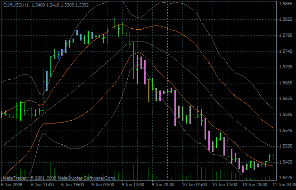Screen dimensions: 296x190
Task: Select the 1.5505 price scale label
Action: (x=284, y=146)
